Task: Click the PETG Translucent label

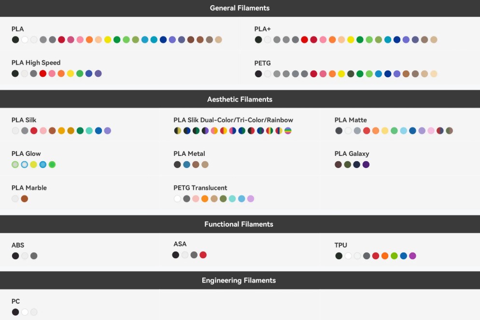Action: (x=200, y=188)
